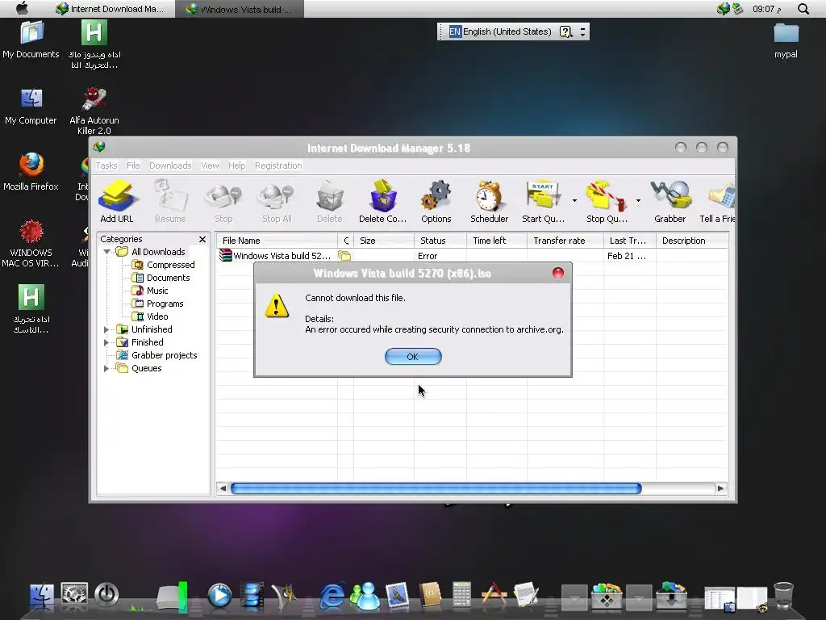
Task: Click the Stop All toolbar icon
Action: [x=277, y=202]
